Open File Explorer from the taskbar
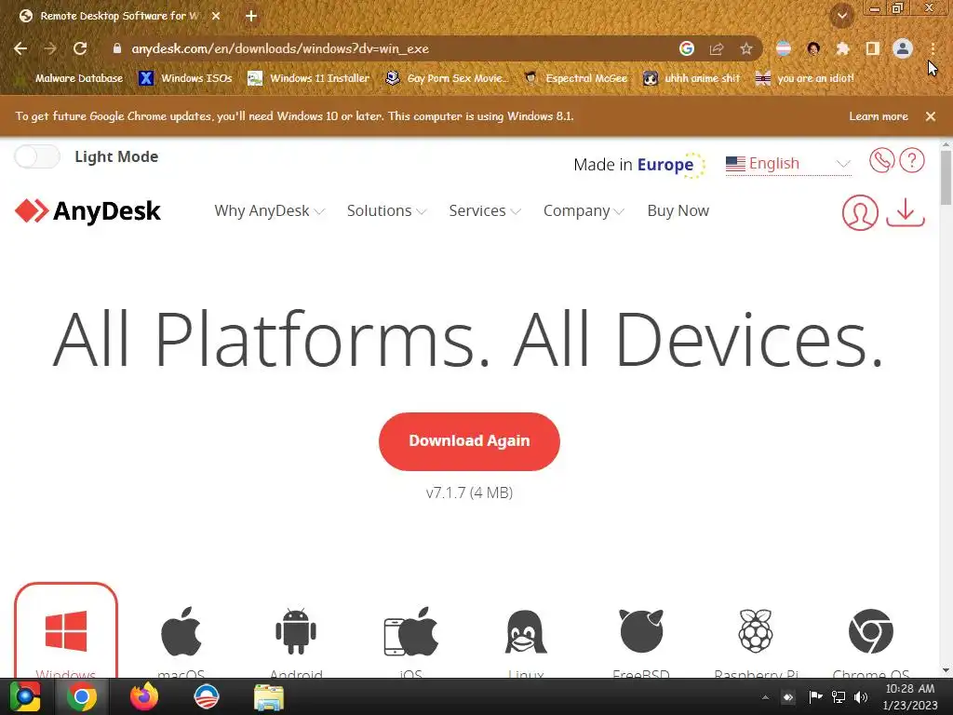This screenshot has width=953, height=715. pyautogui.click(x=269, y=696)
